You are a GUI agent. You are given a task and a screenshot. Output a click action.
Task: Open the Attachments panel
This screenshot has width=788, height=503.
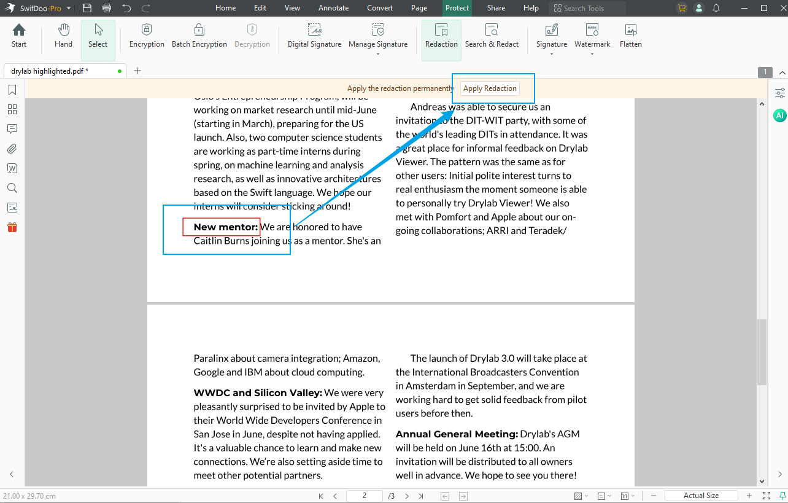pyautogui.click(x=12, y=148)
